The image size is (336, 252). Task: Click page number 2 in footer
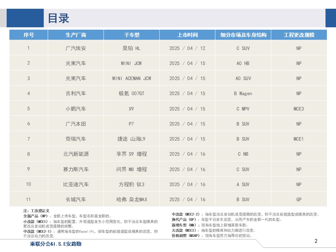click(x=316, y=241)
